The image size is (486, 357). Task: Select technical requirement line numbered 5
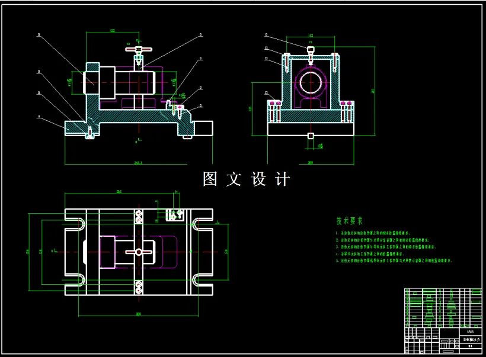394,260
